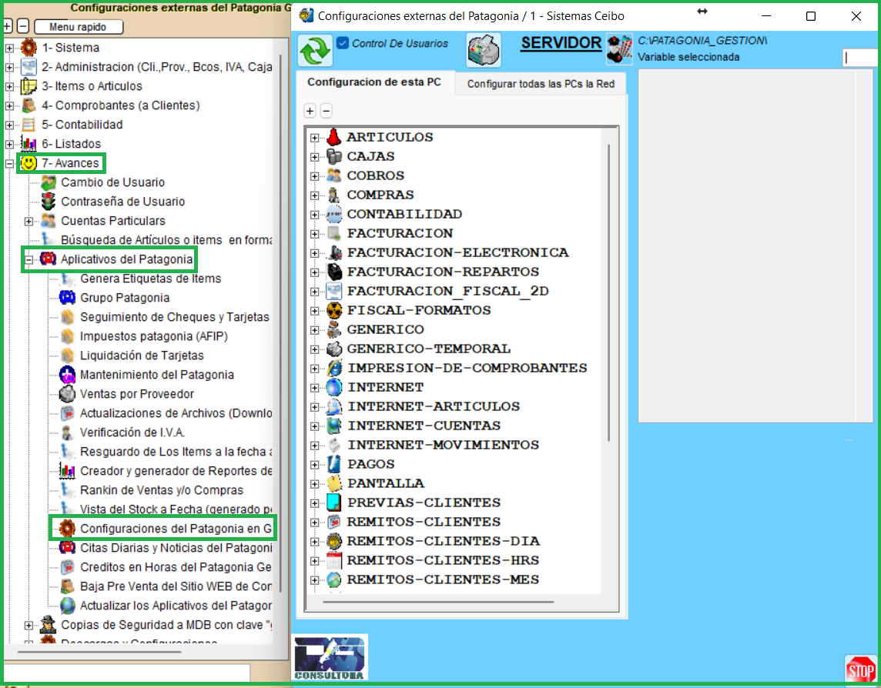
Task: Select Verificación de I.V.A. item
Action: click(132, 432)
